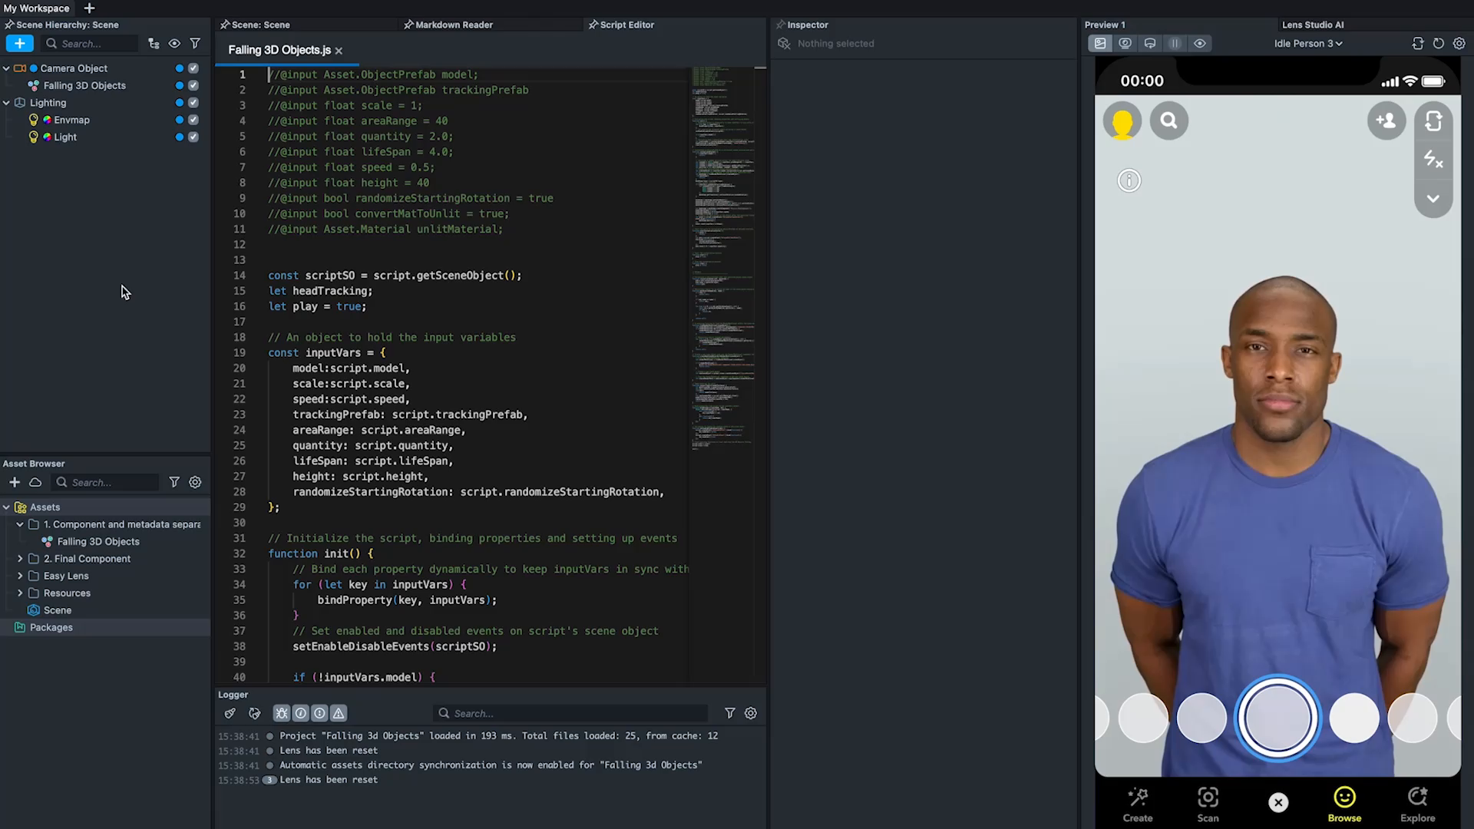Open Bitmoji profile icon in phone preview

click(x=1122, y=121)
